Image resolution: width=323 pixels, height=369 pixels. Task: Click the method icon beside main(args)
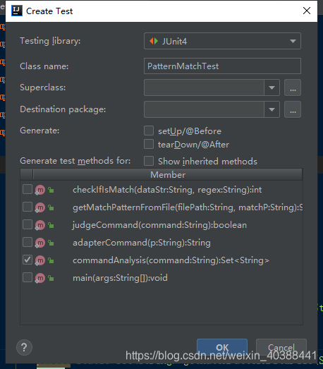click(x=40, y=278)
